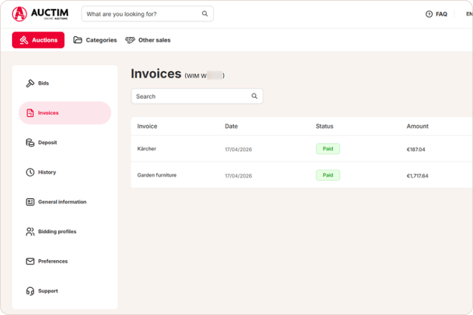
Task: Open Other sales
Action: pos(148,40)
